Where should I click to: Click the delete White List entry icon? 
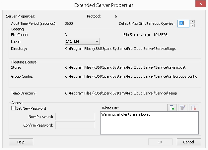[x=194, y=108]
